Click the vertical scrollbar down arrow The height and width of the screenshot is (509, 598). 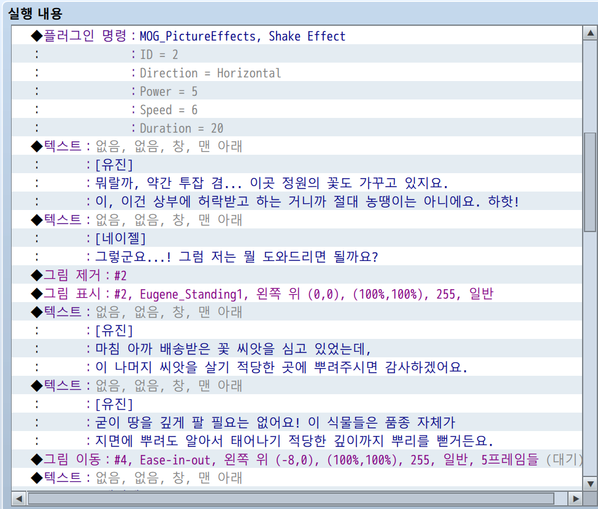point(590,483)
